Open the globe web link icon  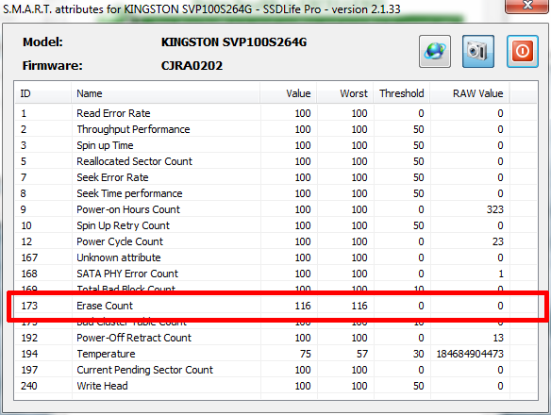click(435, 51)
